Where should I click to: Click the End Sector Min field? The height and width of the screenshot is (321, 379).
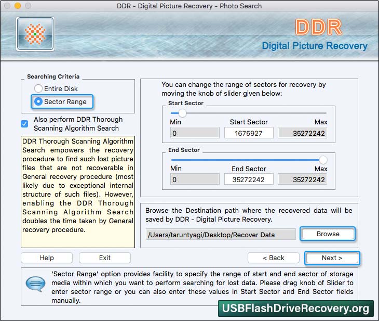(195, 179)
